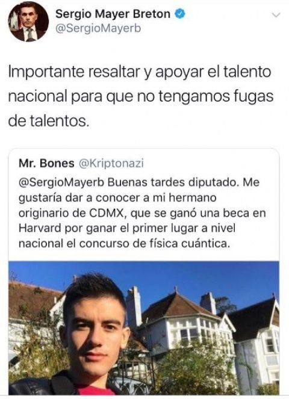The width and height of the screenshot is (289, 399).
Task: Open the Sergio Mayer Breton display name
Action: [x=113, y=14]
